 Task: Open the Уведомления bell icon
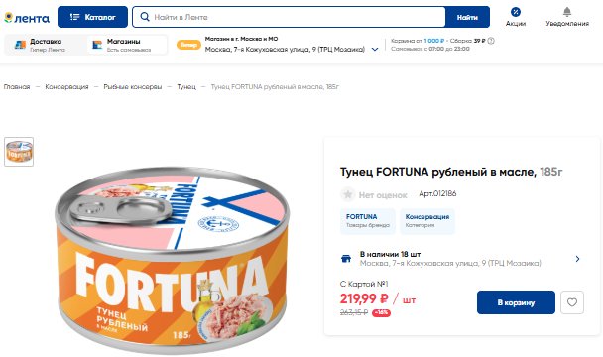tap(567, 12)
